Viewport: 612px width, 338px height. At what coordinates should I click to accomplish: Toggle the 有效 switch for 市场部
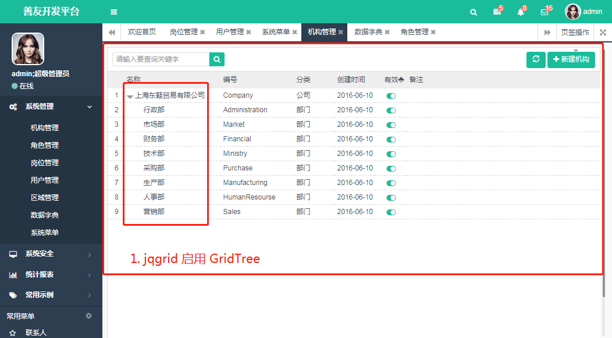point(391,125)
